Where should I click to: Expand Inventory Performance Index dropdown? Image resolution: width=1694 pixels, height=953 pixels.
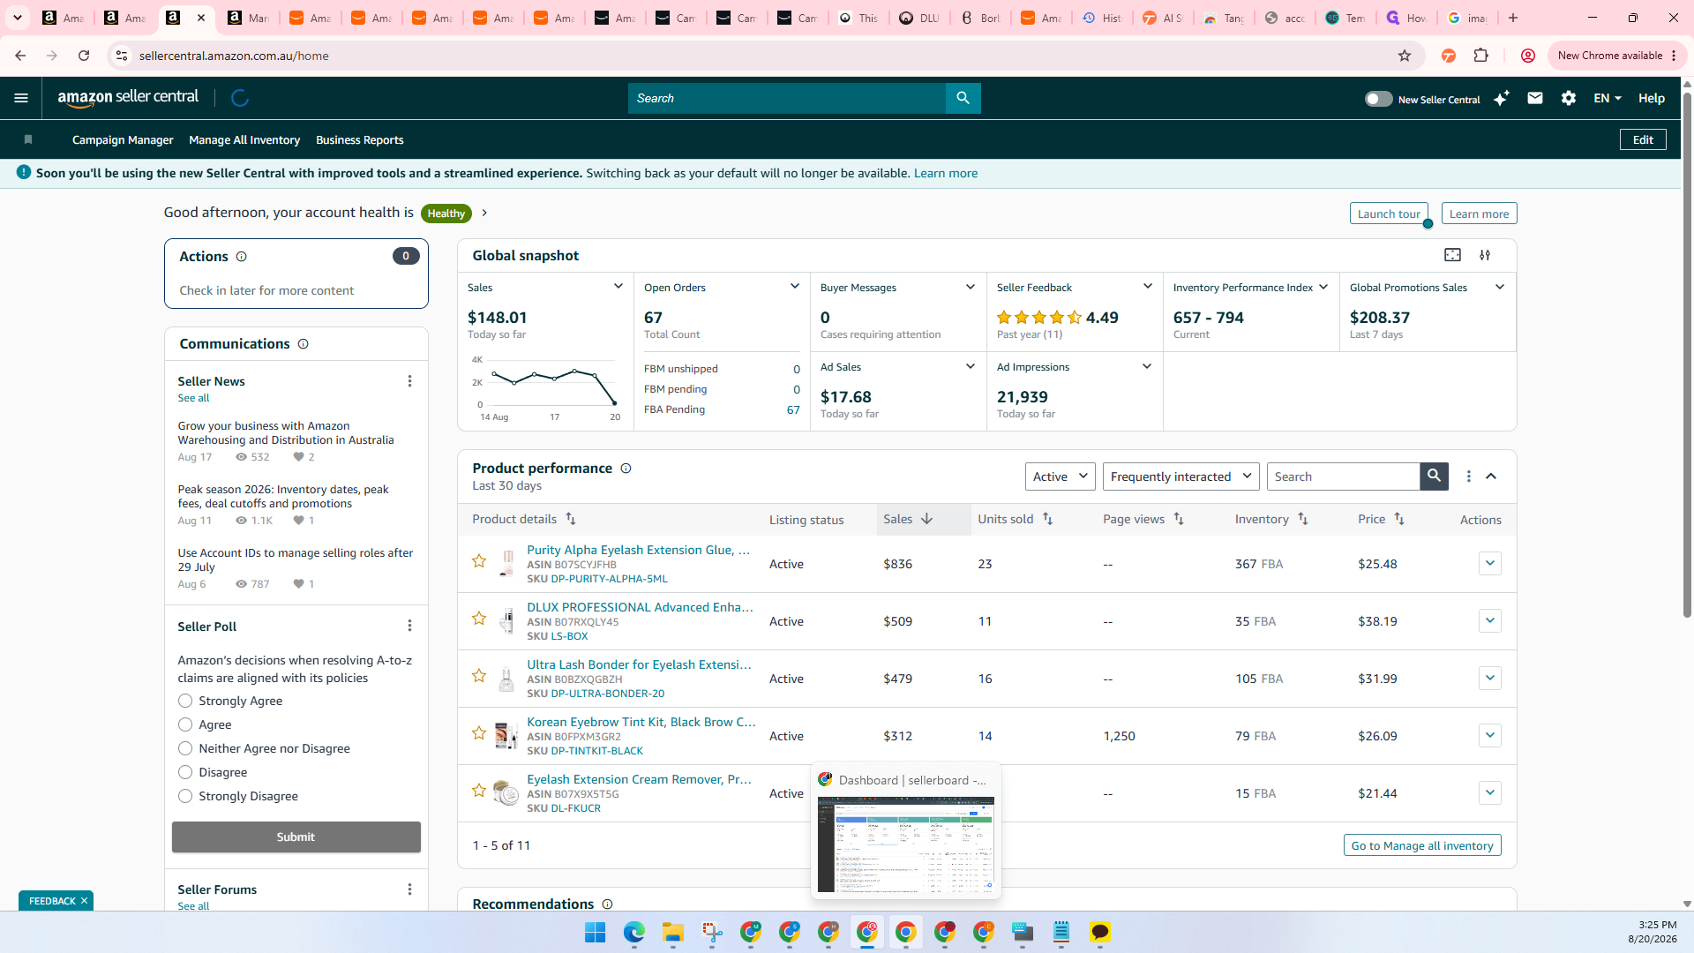click(1323, 287)
